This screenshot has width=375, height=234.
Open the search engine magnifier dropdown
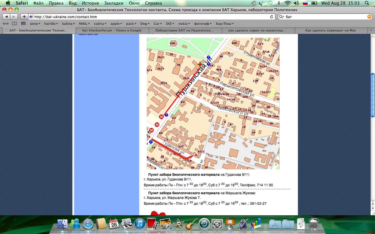[x=282, y=17]
